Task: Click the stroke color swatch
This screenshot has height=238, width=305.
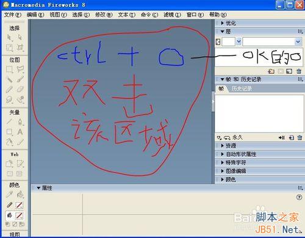Action: click(x=19, y=205)
